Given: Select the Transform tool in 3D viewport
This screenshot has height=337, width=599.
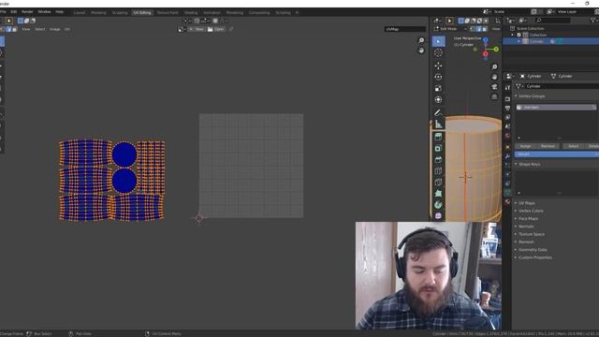Looking at the screenshot, I should click(x=438, y=99).
